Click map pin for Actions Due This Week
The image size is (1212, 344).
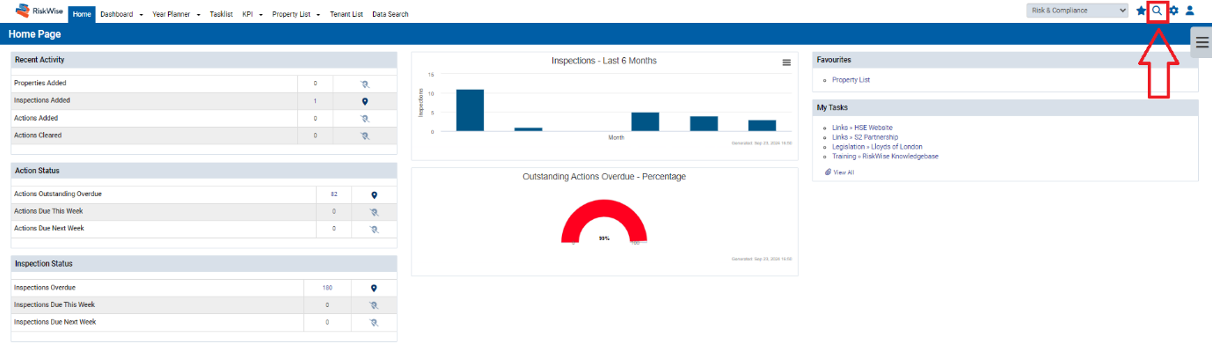point(374,212)
